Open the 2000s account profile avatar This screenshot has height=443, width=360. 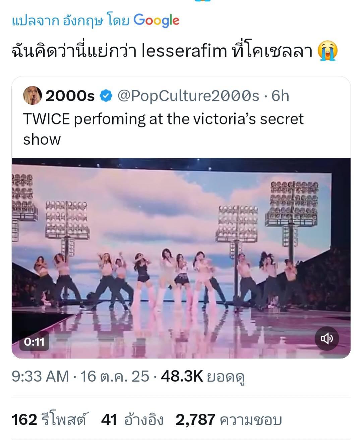[x=32, y=96]
